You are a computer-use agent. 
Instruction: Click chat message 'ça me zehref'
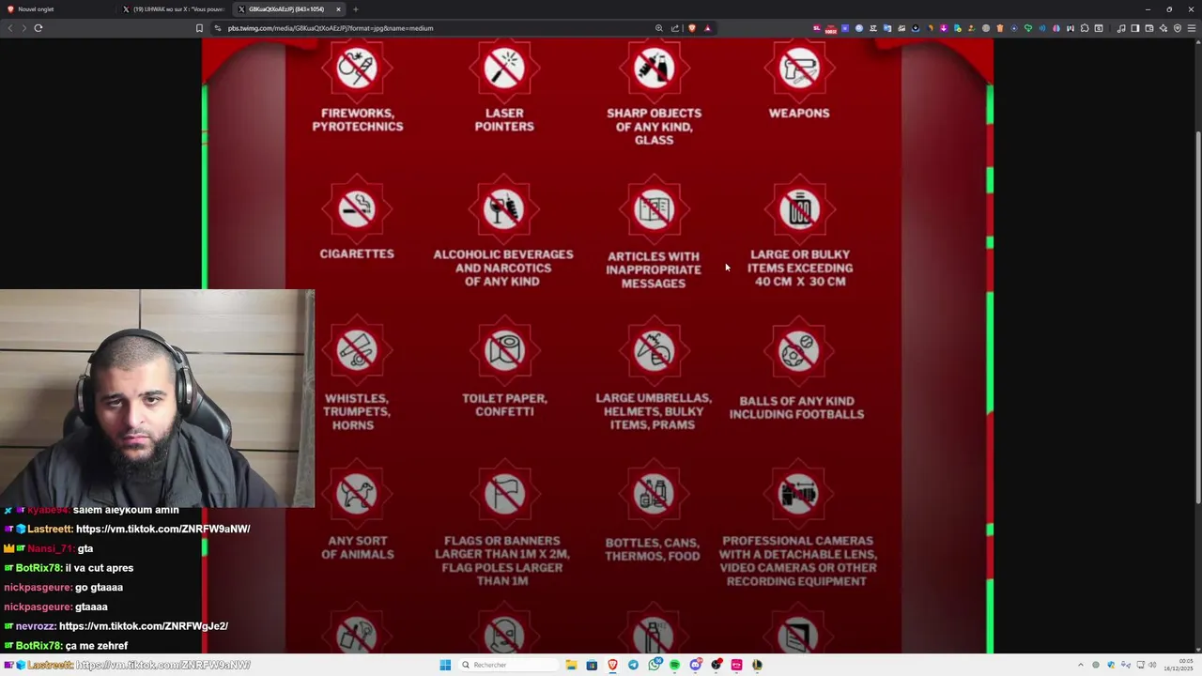[x=97, y=646]
